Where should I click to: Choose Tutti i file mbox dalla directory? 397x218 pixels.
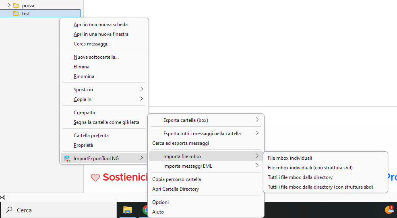pos(326,177)
